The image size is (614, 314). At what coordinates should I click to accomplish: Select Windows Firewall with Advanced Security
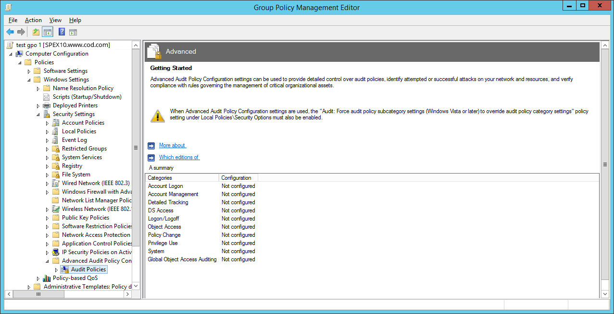(x=97, y=192)
